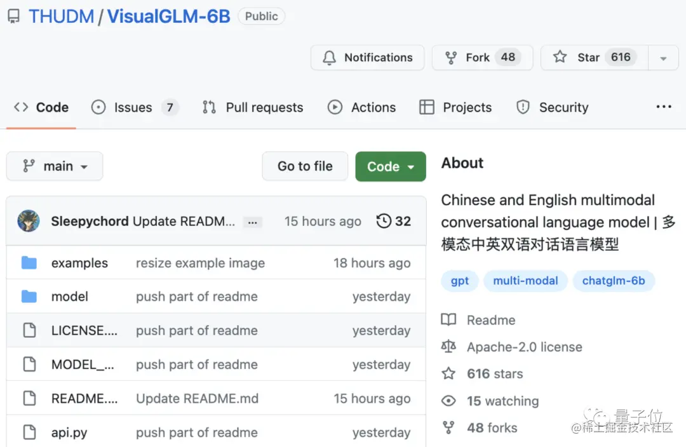Click the examples folder icon
Viewport: 686px width, 447px height.
click(x=29, y=263)
